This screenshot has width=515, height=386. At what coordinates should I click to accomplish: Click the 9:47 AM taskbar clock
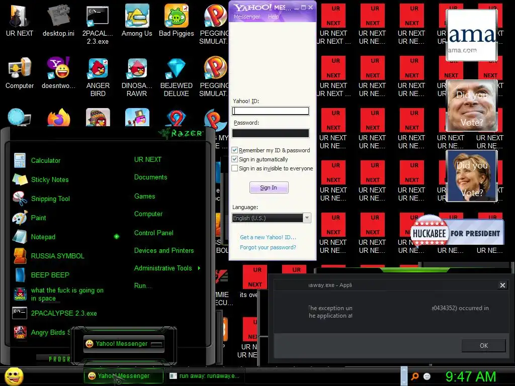(x=470, y=376)
